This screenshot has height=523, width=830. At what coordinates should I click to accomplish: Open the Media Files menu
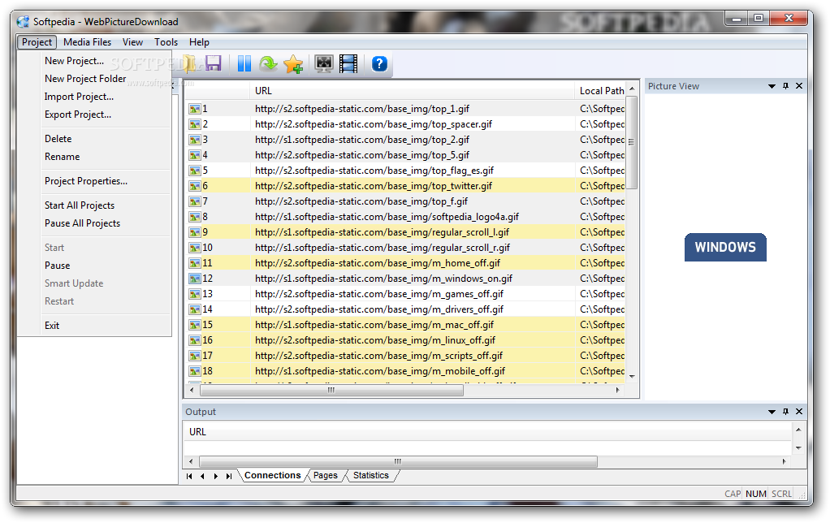[x=88, y=42]
